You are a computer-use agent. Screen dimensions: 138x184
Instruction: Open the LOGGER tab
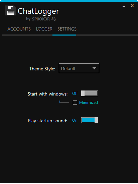point(44,29)
